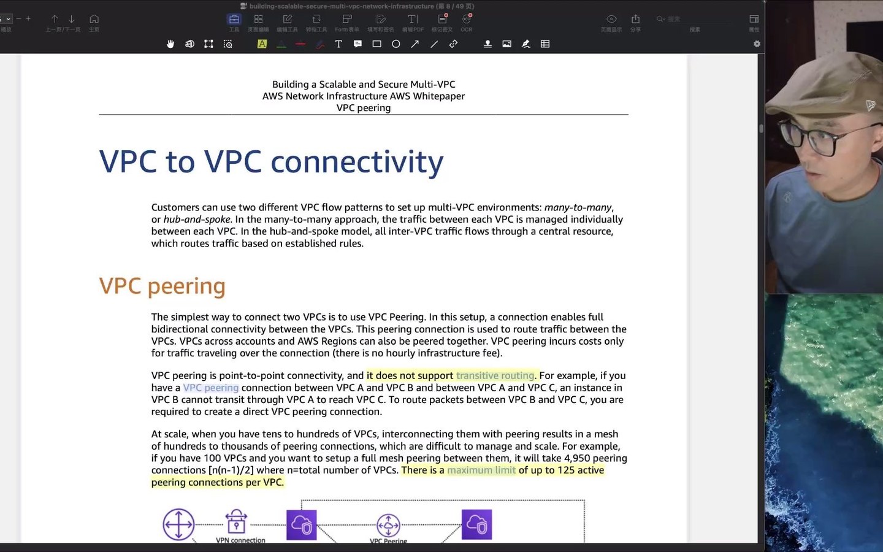Viewport: 883px width, 552px height.
Task: Open the 'maximum limit' hyperlink
Action: tap(481, 470)
